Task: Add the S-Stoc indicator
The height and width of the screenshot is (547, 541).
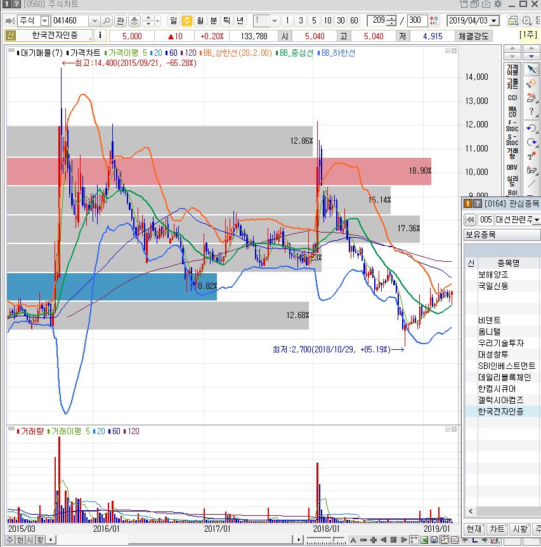Action: 512,139
